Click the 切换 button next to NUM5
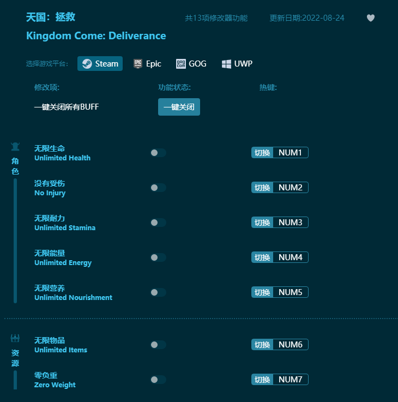 coord(262,292)
